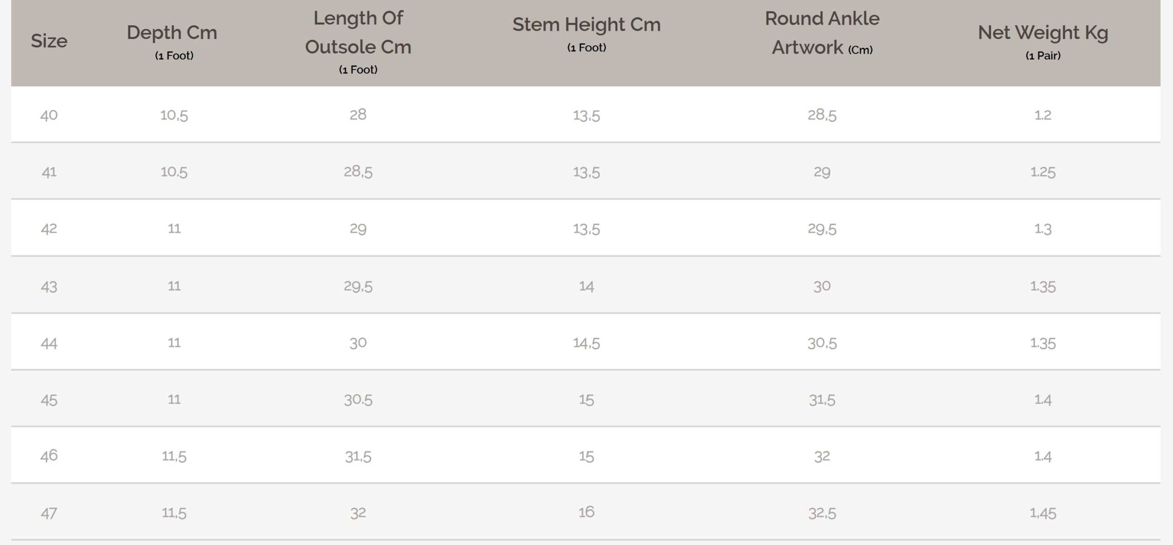Select the size 41 row label
Image resolution: width=1173 pixels, height=545 pixels.
point(49,172)
